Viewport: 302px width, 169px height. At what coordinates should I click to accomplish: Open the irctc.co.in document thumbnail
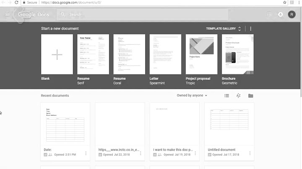coord(120,124)
